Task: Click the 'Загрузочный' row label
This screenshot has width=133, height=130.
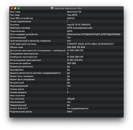Action: 17,83
